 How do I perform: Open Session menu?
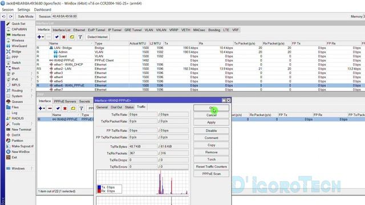coord(7,10)
